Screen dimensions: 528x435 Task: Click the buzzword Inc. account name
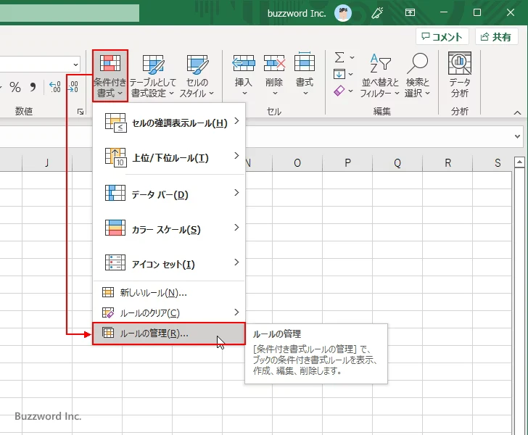297,14
